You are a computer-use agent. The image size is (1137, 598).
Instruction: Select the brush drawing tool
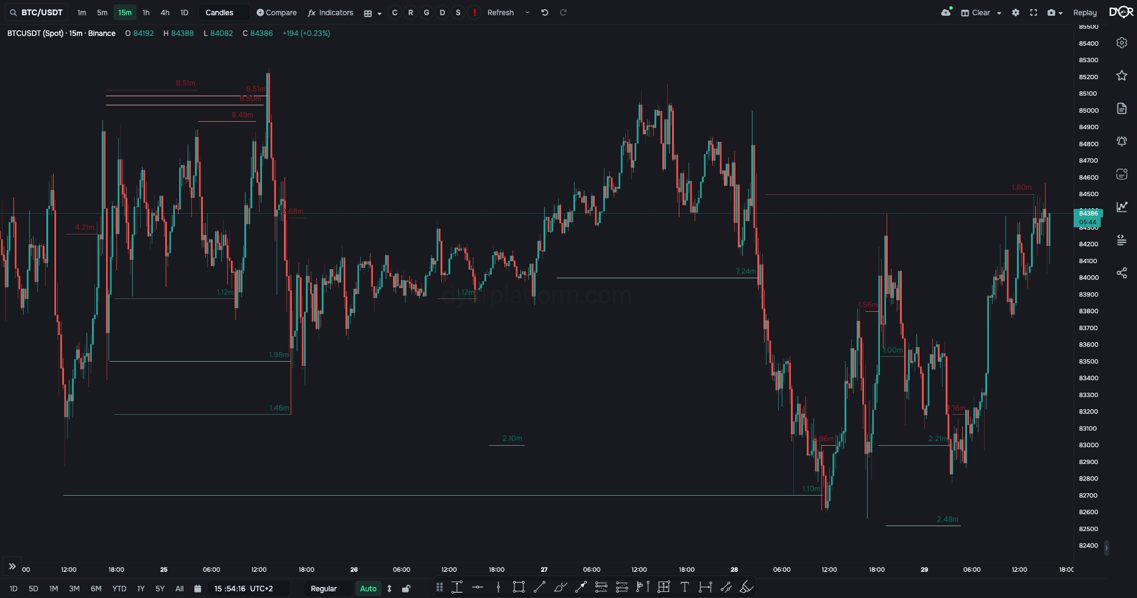point(560,587)
